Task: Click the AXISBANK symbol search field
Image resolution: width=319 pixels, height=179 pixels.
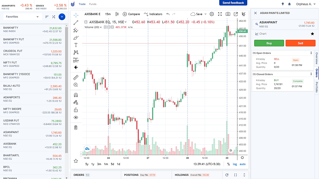Action: click(92, 14)
